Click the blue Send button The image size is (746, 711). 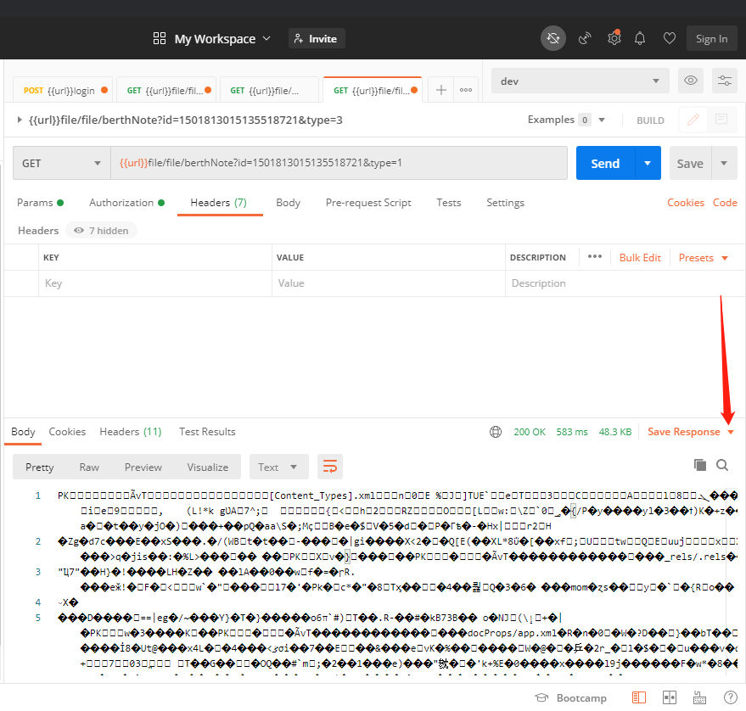605,163
